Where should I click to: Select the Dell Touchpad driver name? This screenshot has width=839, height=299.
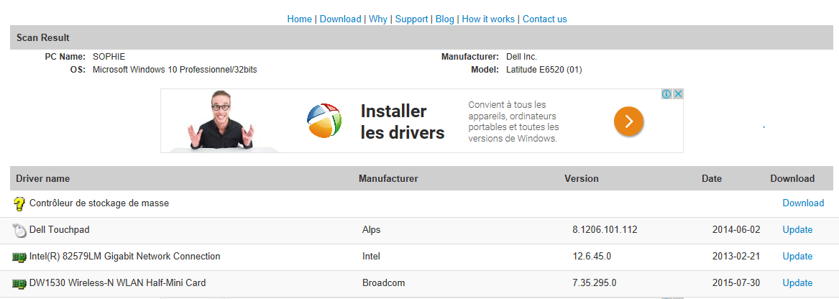[60, 230]
